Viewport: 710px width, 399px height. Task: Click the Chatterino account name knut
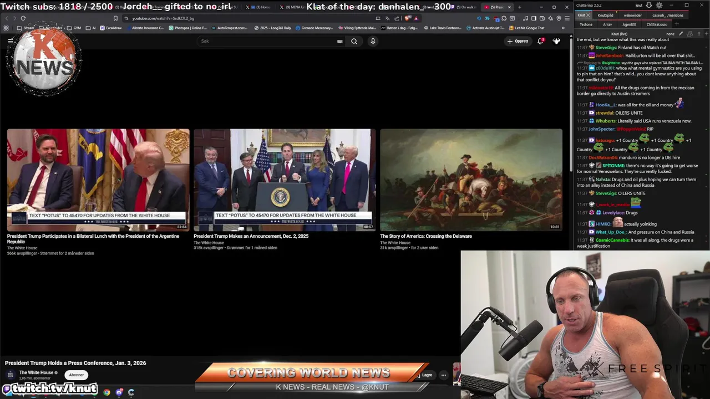[x=639, y=6]
